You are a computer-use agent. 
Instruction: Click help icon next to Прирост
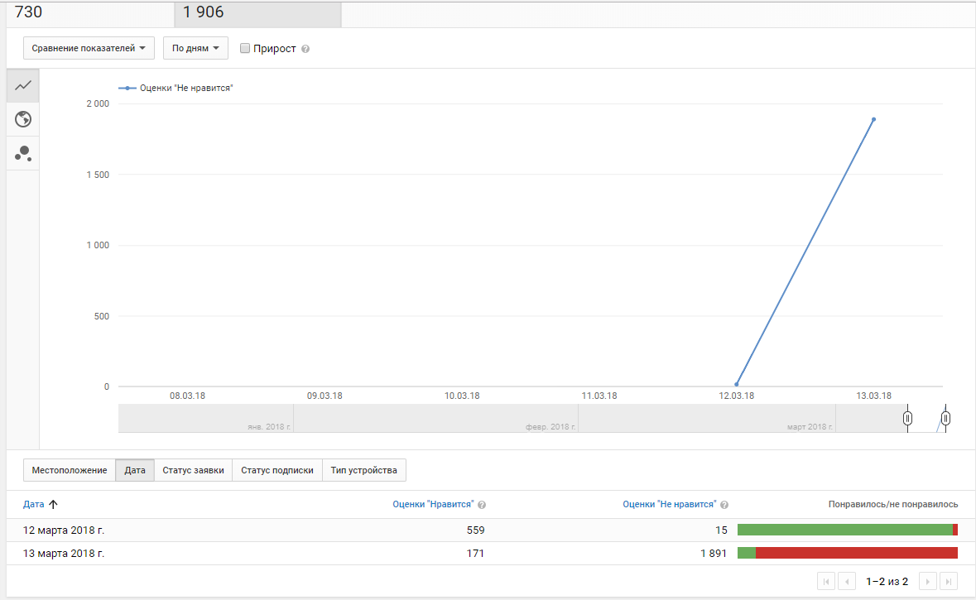pyautogui.click(x=305, y=49)
